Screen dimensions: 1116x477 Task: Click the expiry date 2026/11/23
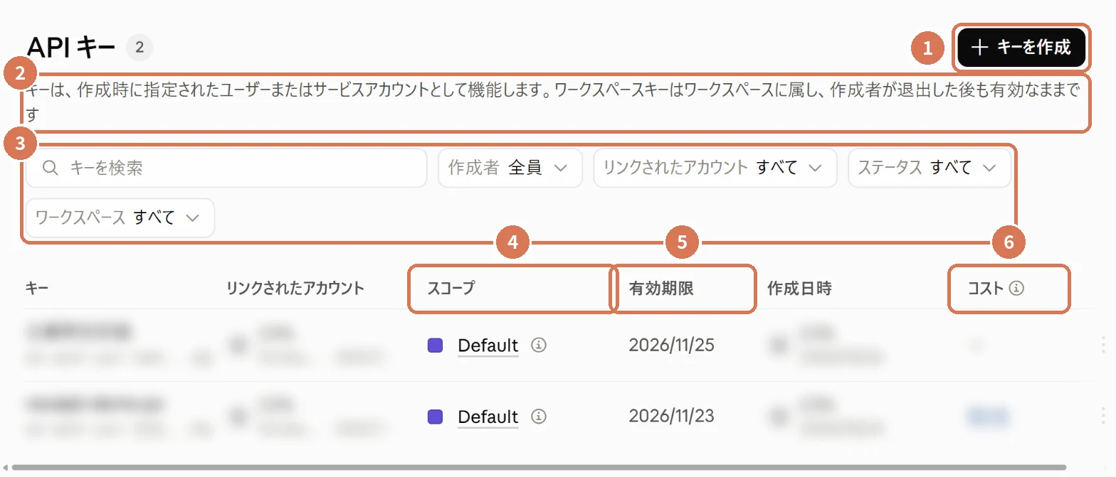click(x=671, y=414)
